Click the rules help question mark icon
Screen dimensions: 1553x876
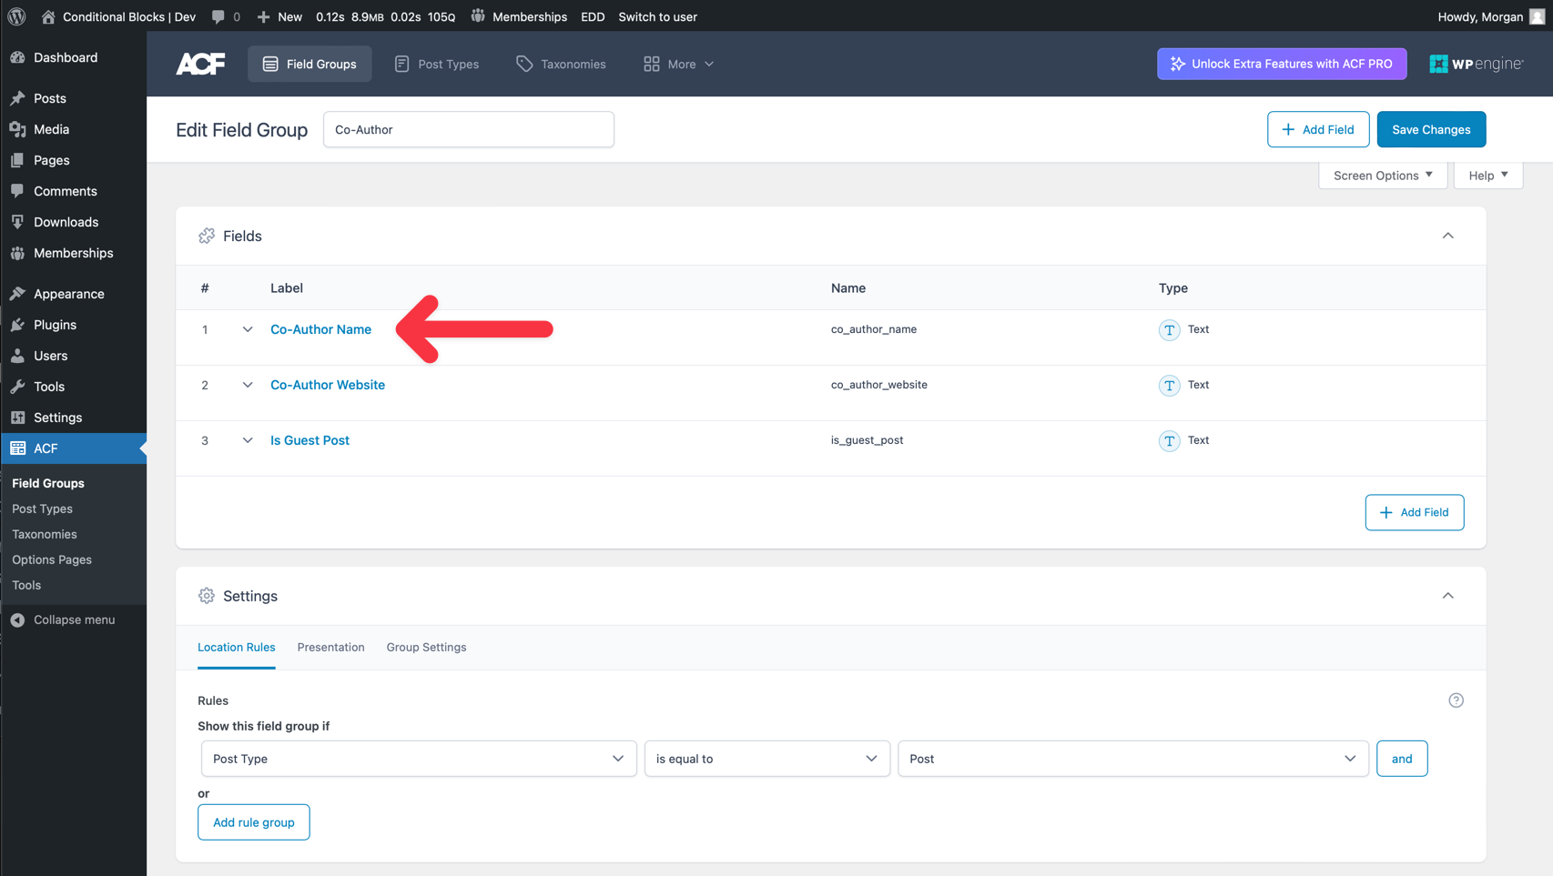(x=1456, y=700)
